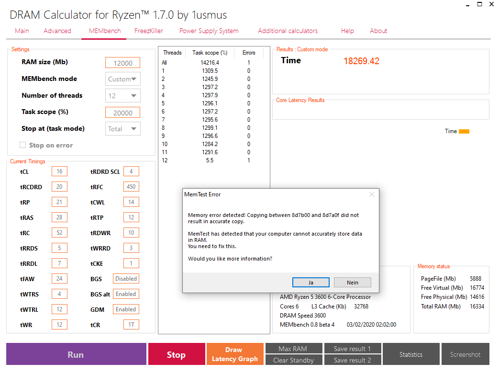Viewport: 499px width, 375px height.
Task: Select the MEMbench tab
Action: 105,31
